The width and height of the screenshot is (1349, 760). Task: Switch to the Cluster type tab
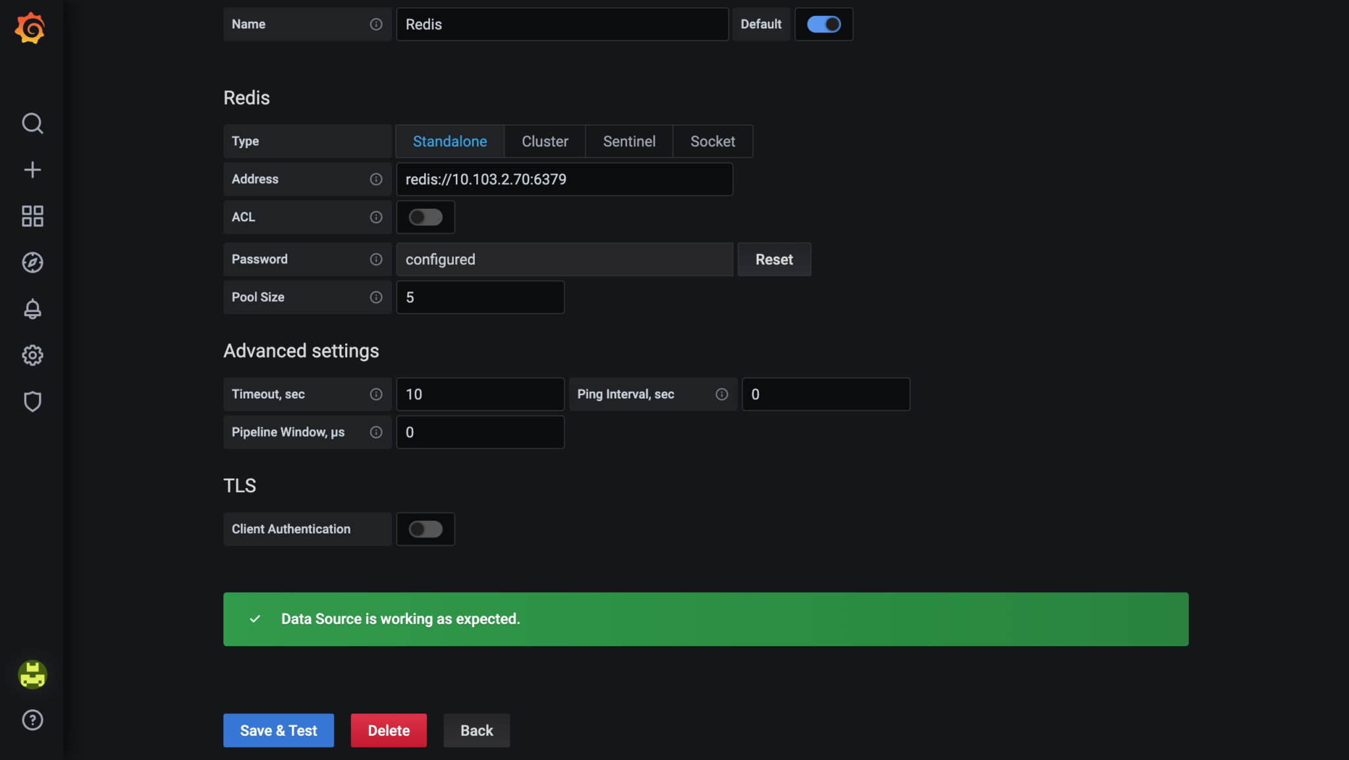544,141
